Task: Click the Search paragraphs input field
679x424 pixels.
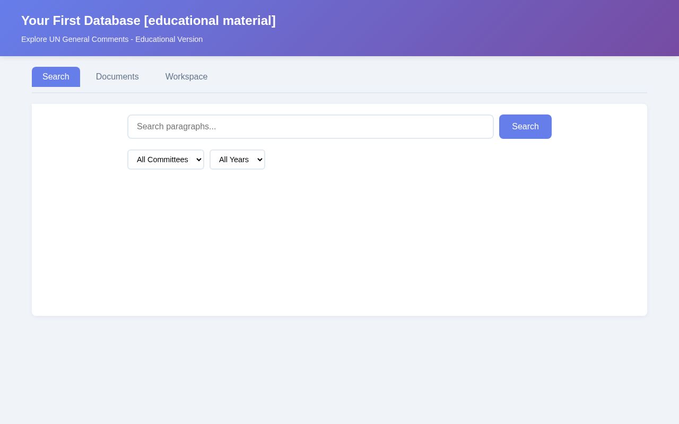Action: (x=310, y=127)
